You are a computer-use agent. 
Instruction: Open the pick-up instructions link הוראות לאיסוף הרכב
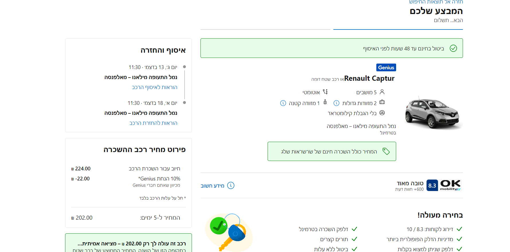pyautogui.click(x=154, y=87)
